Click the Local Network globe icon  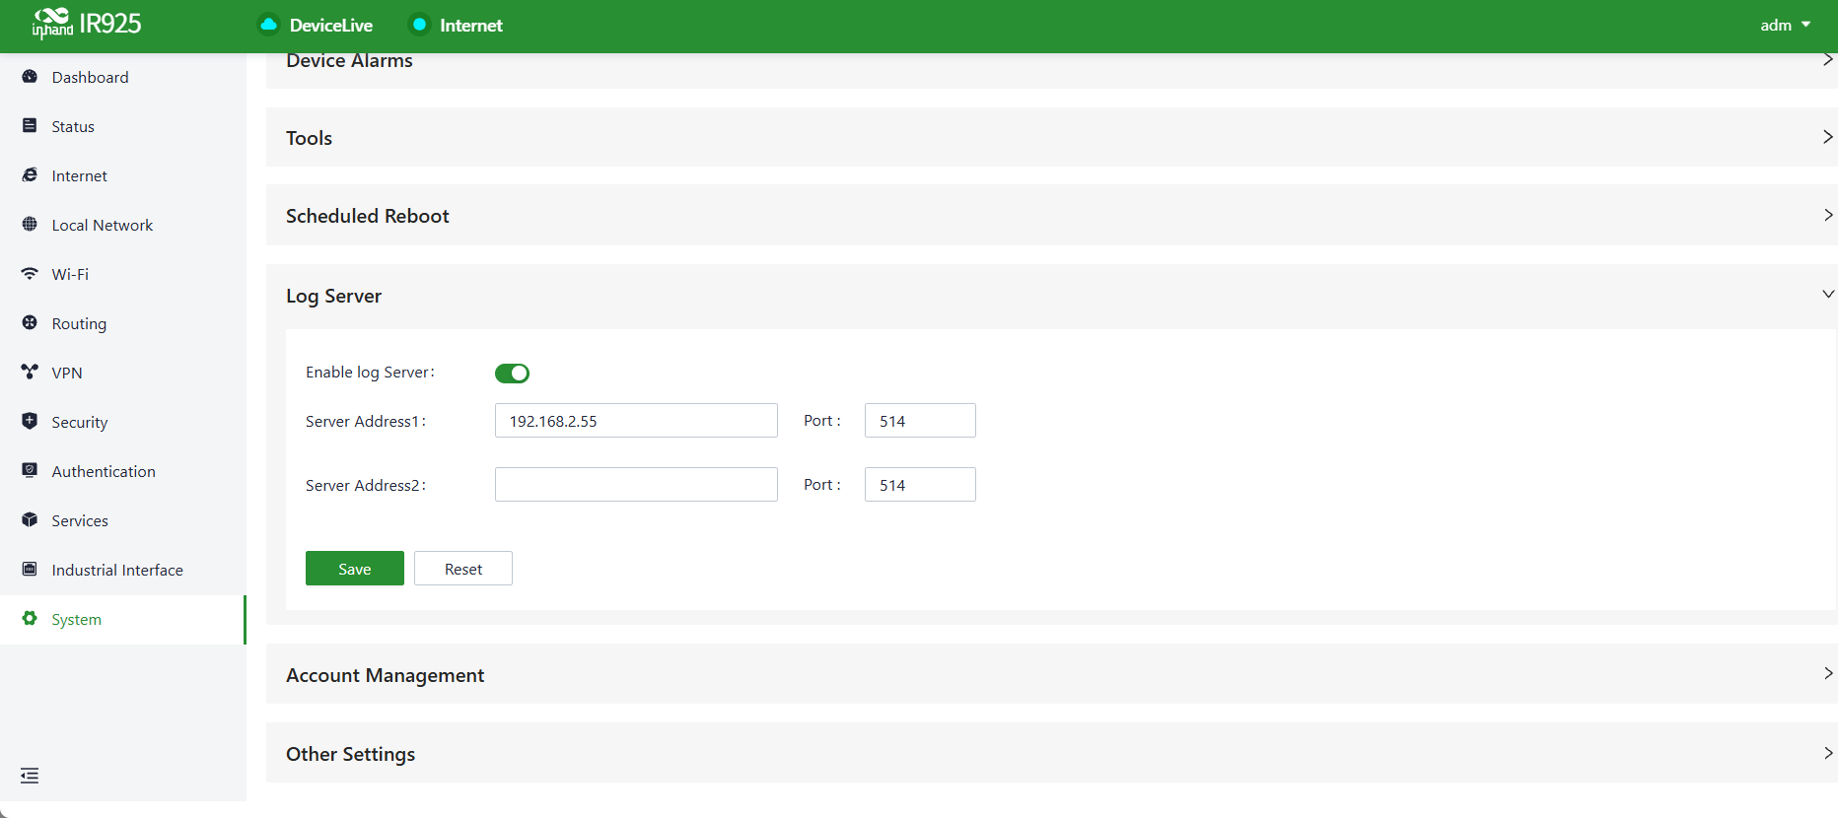coord(30,225)
